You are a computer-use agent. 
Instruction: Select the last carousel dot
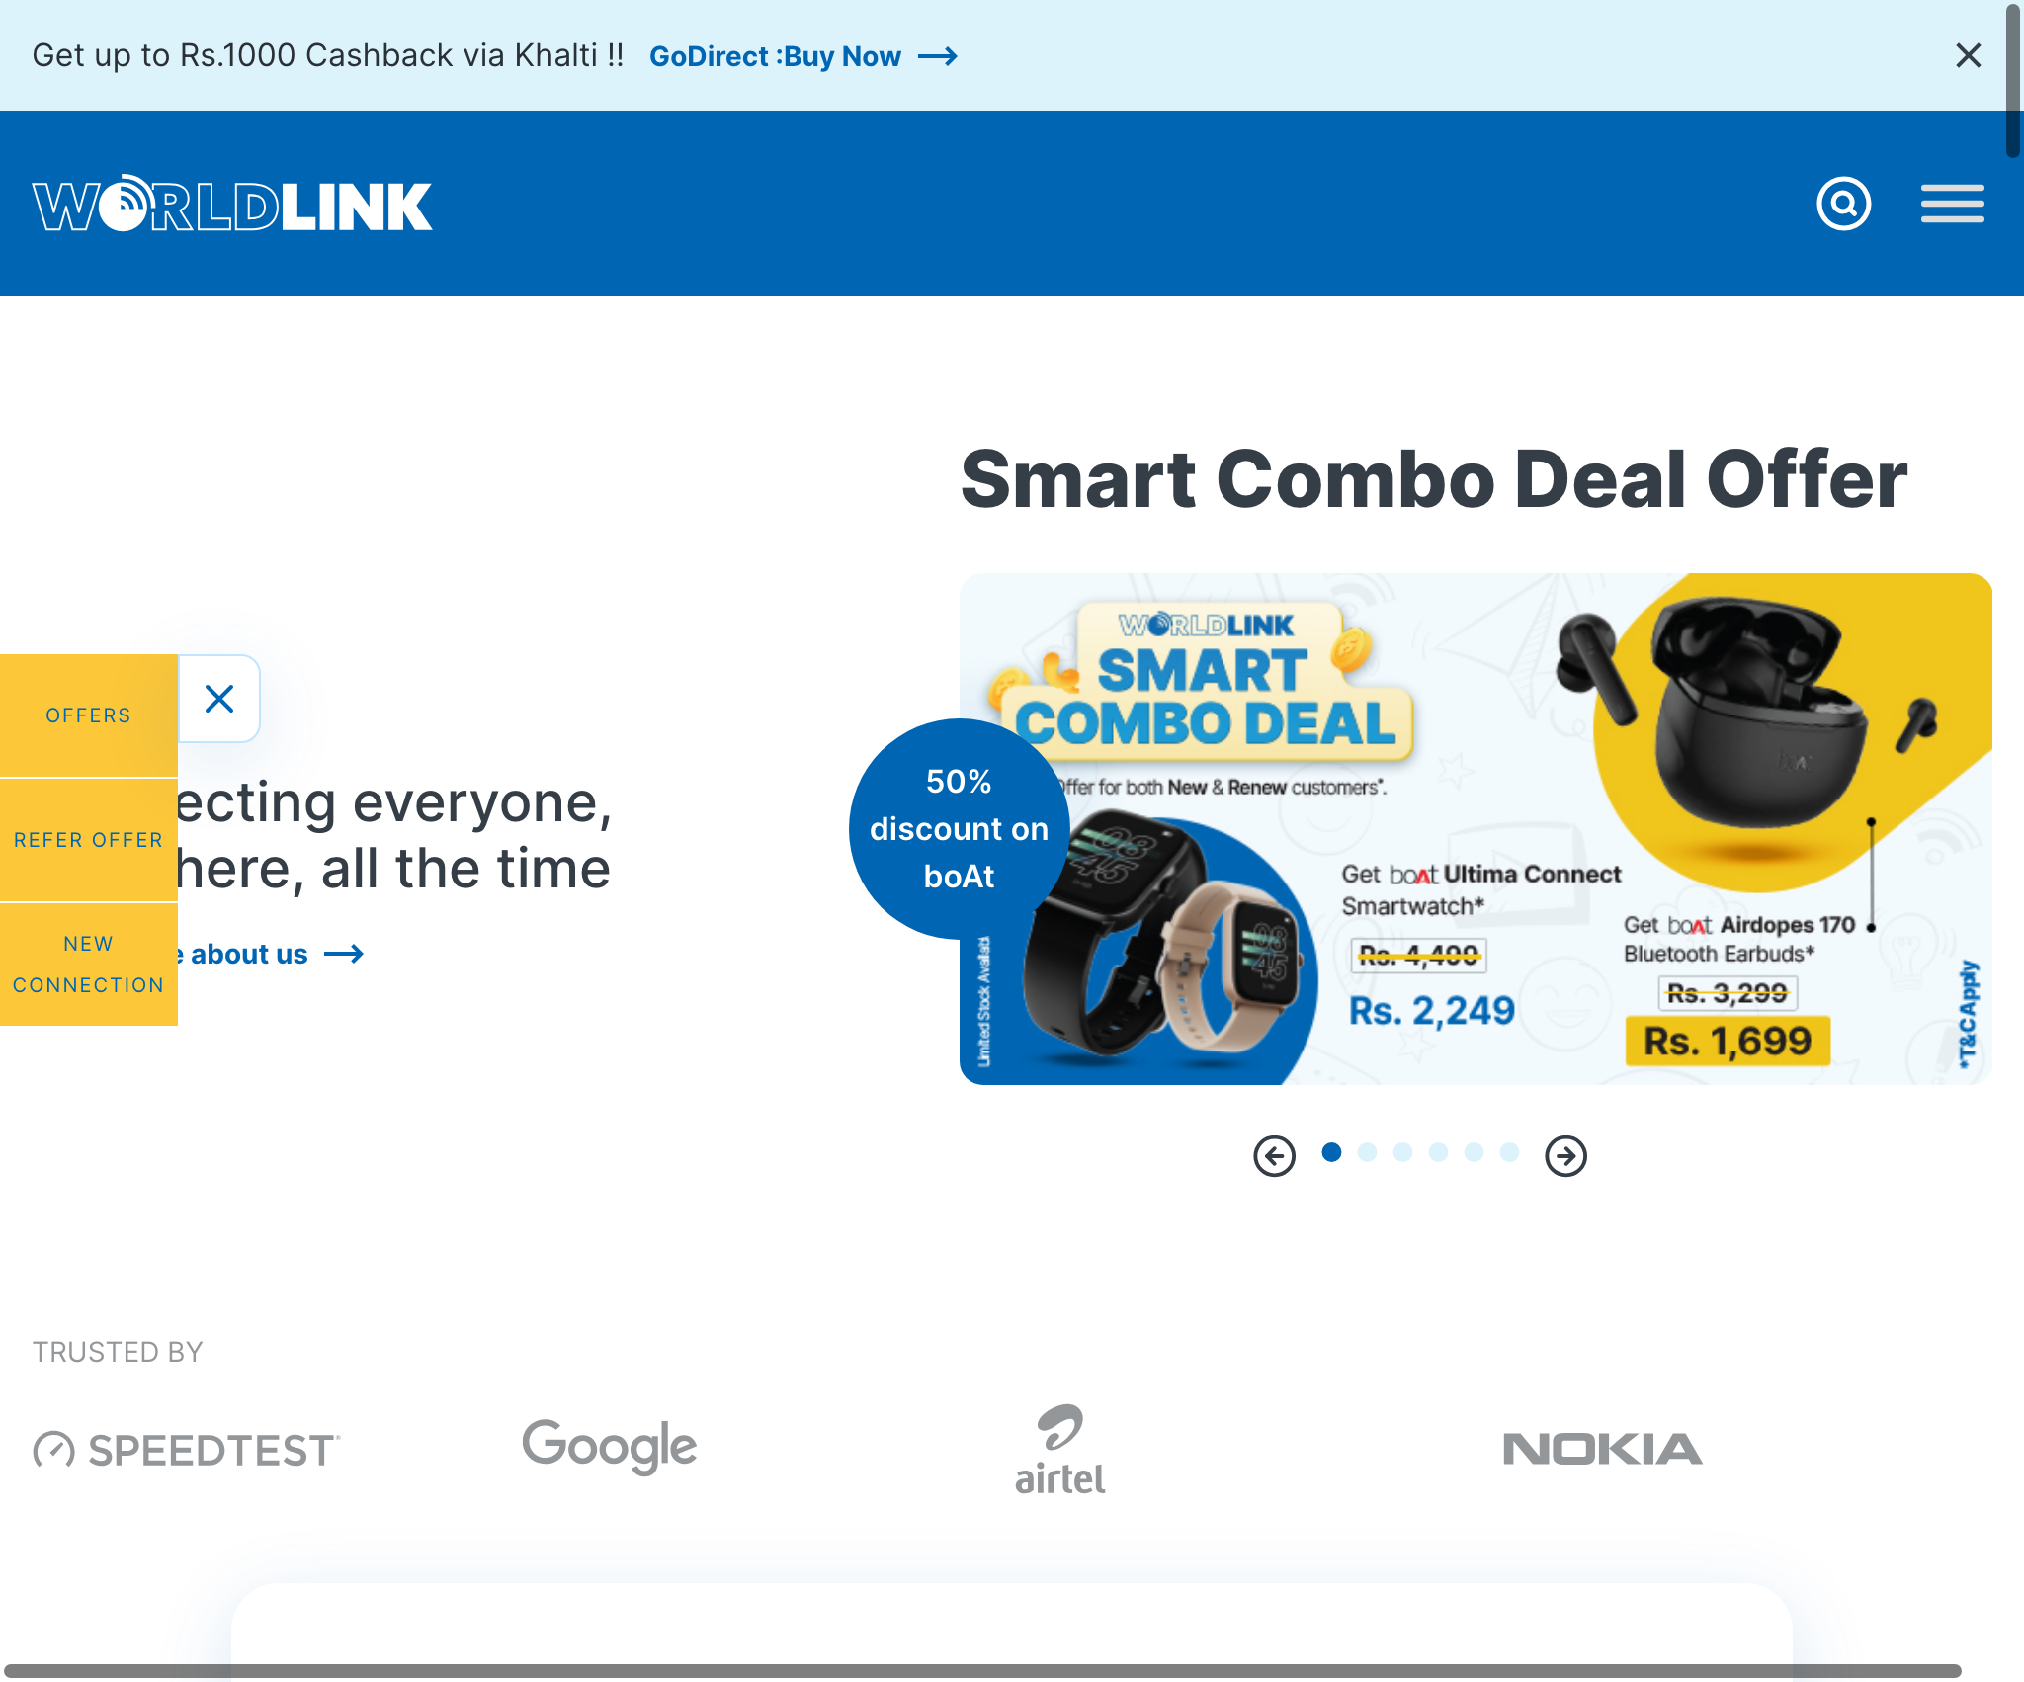coord(1509,1152)
